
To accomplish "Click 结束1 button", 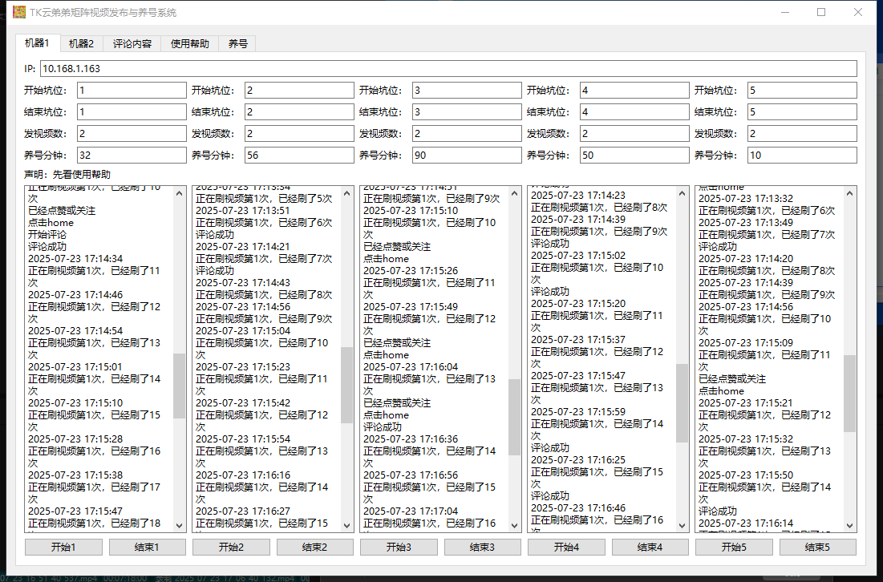I will pyautogui.click(x=147, y=547).
